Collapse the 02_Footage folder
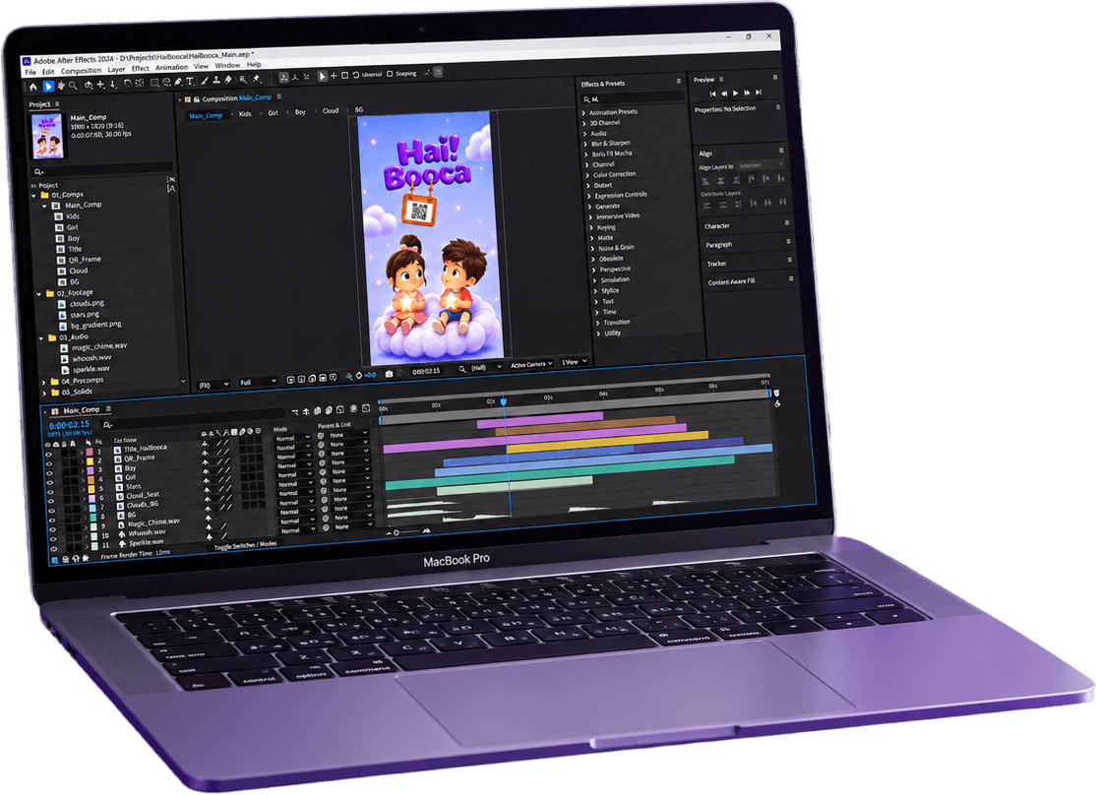Image resolution: width=1096 pixels, height=795 pixels. tap(38, 294)
